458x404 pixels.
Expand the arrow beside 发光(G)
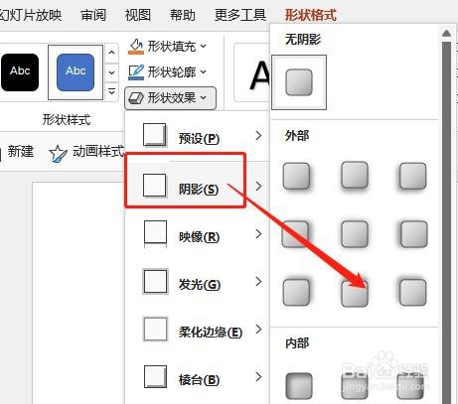coord(258,282)
